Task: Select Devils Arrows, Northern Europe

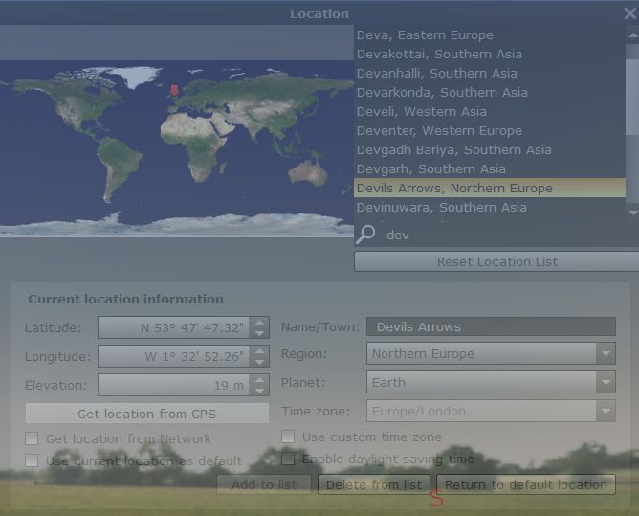Action: 490,188
